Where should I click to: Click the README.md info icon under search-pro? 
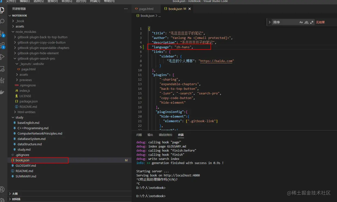pos(17,107)
